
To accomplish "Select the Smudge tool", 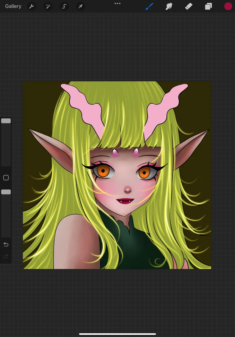I will tap(169, 6).
